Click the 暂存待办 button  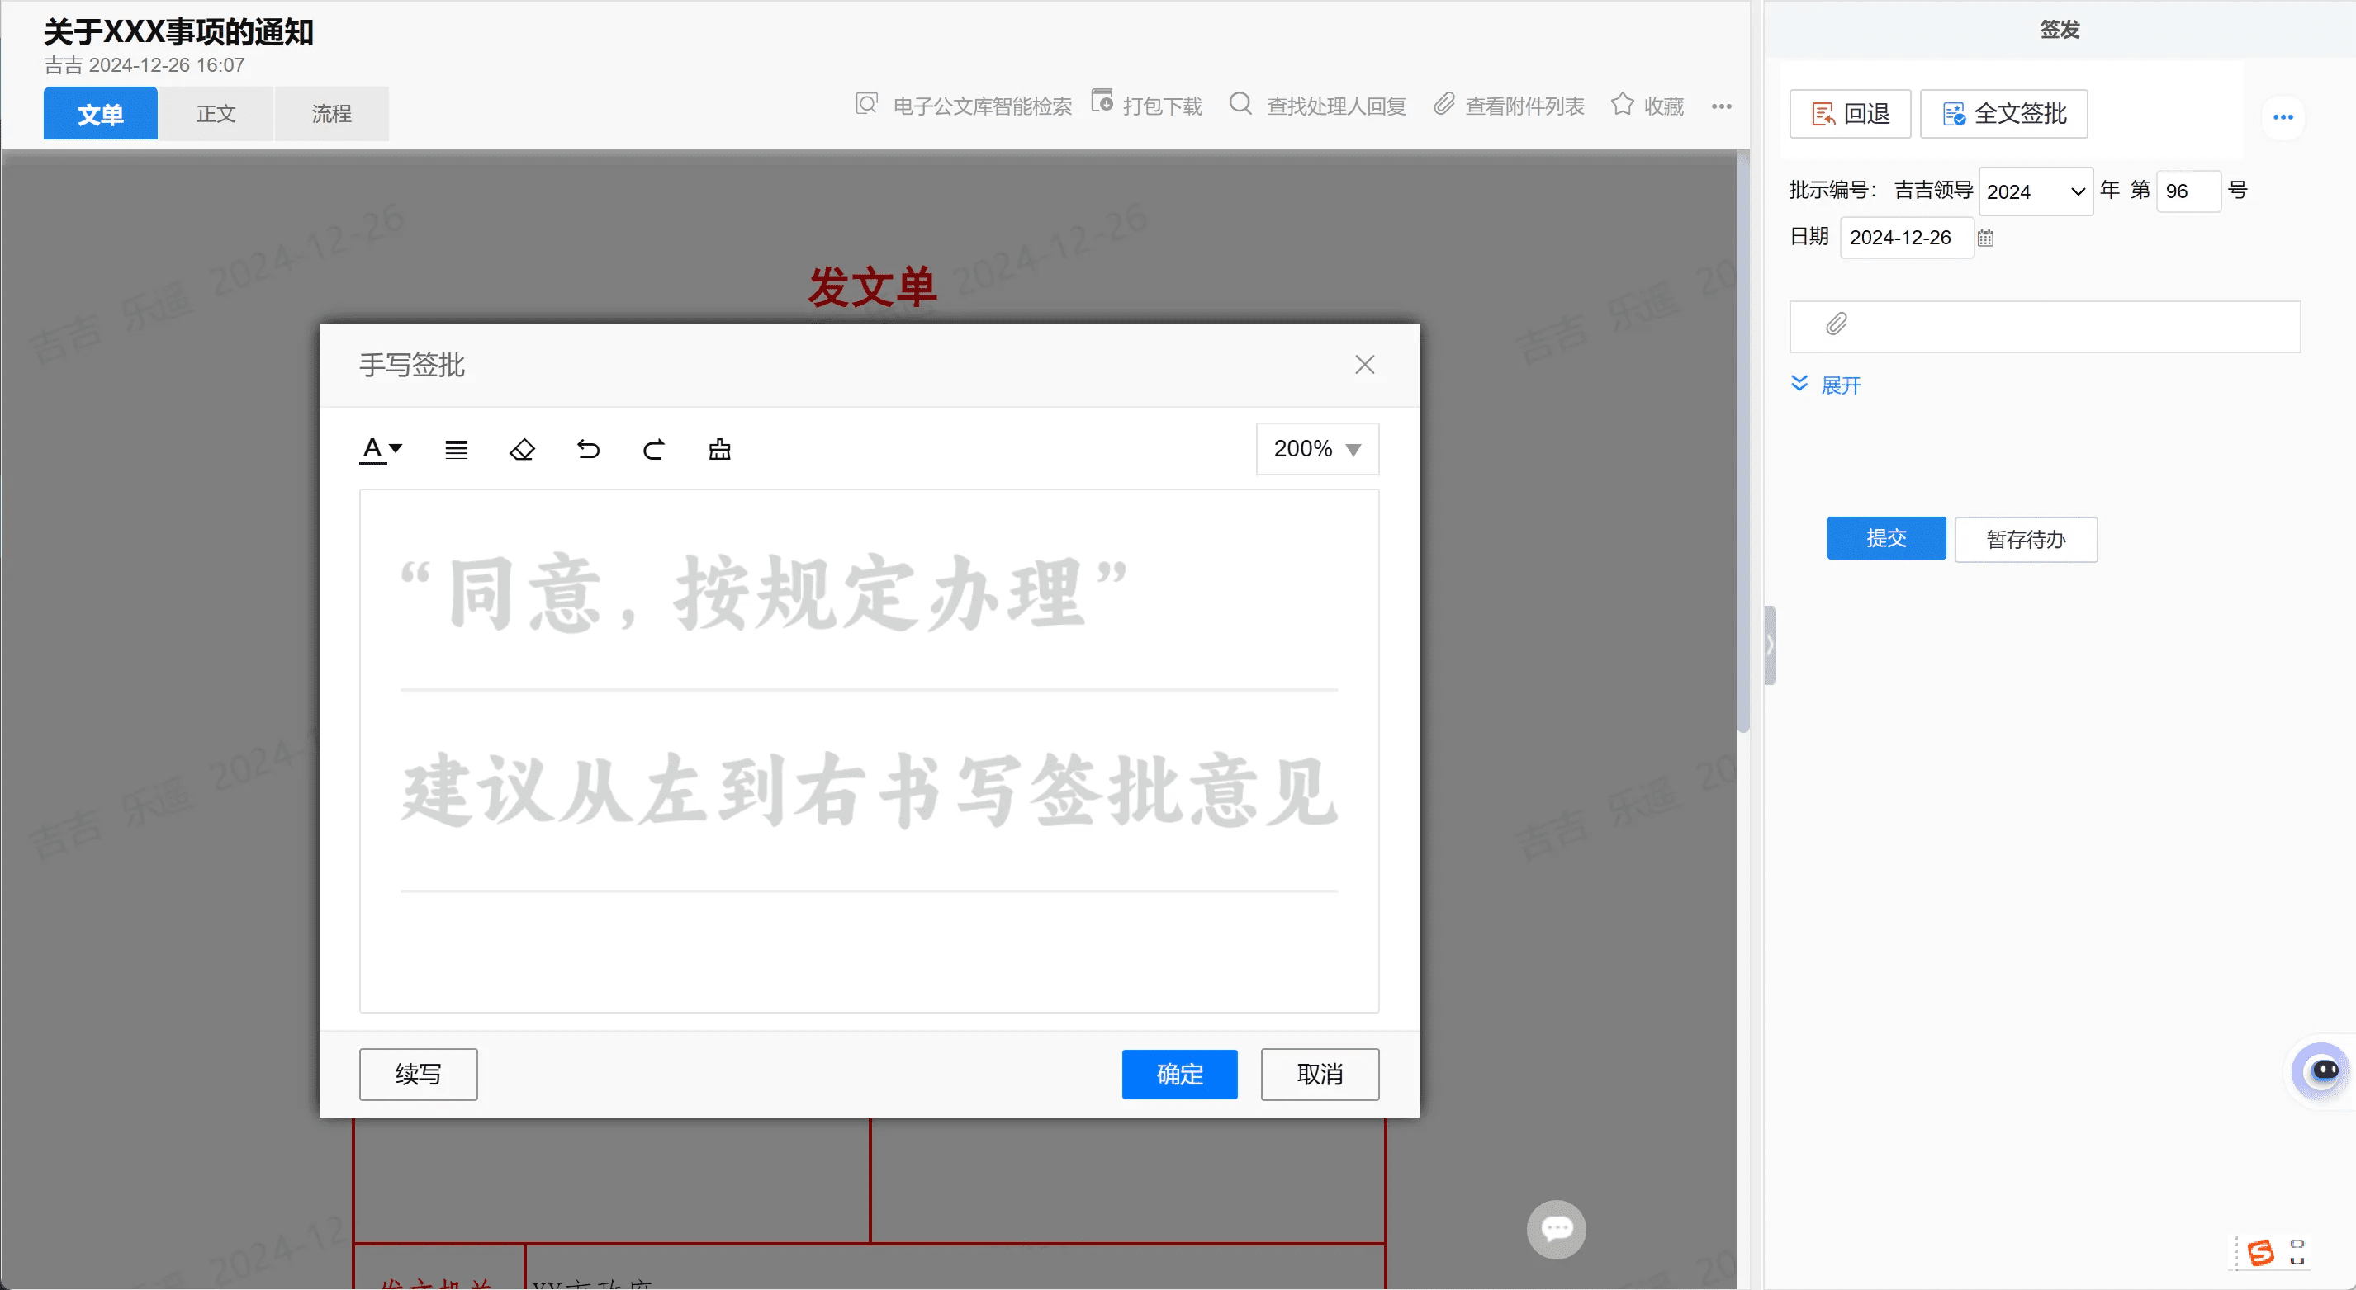click(x=2026, y=540)
